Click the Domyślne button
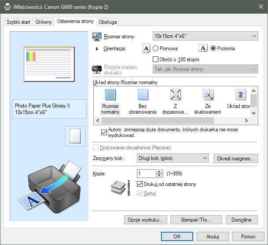The height and width of the screenshot is (245, 268). coord(242,220)
